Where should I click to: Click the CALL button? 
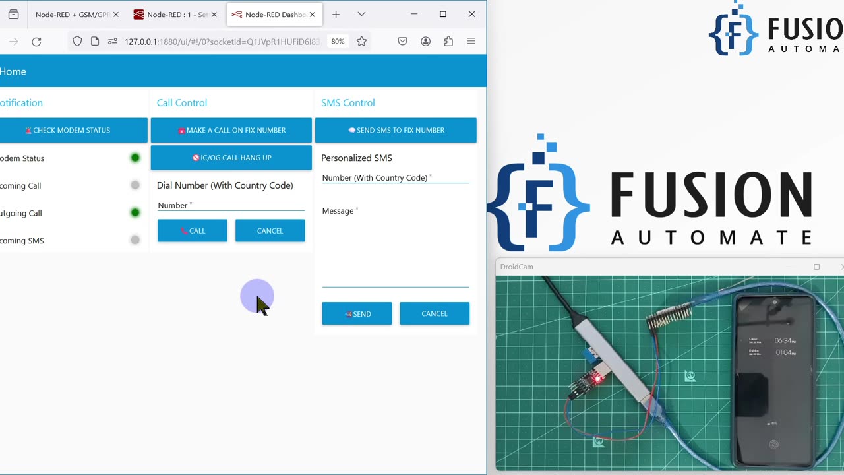coord(193,231)
